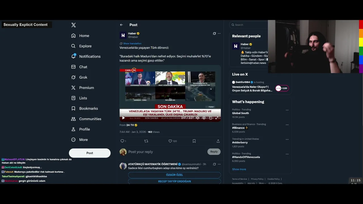Click the Grok explain icon on Haber's post
Image resolution: width=363 pixels, height=204 pixels.
(214, 33)
